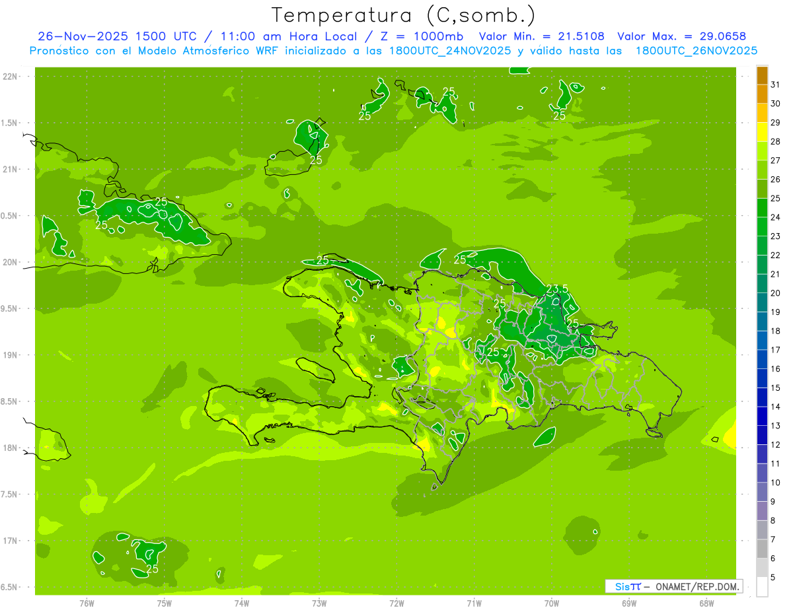The width and height of the screenshot is (793, 612).
Task: Click the '75W' longitude axis label
Action: pos(165,603)
